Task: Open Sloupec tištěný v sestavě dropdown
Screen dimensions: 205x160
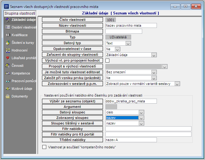Action: pos(141,123)
